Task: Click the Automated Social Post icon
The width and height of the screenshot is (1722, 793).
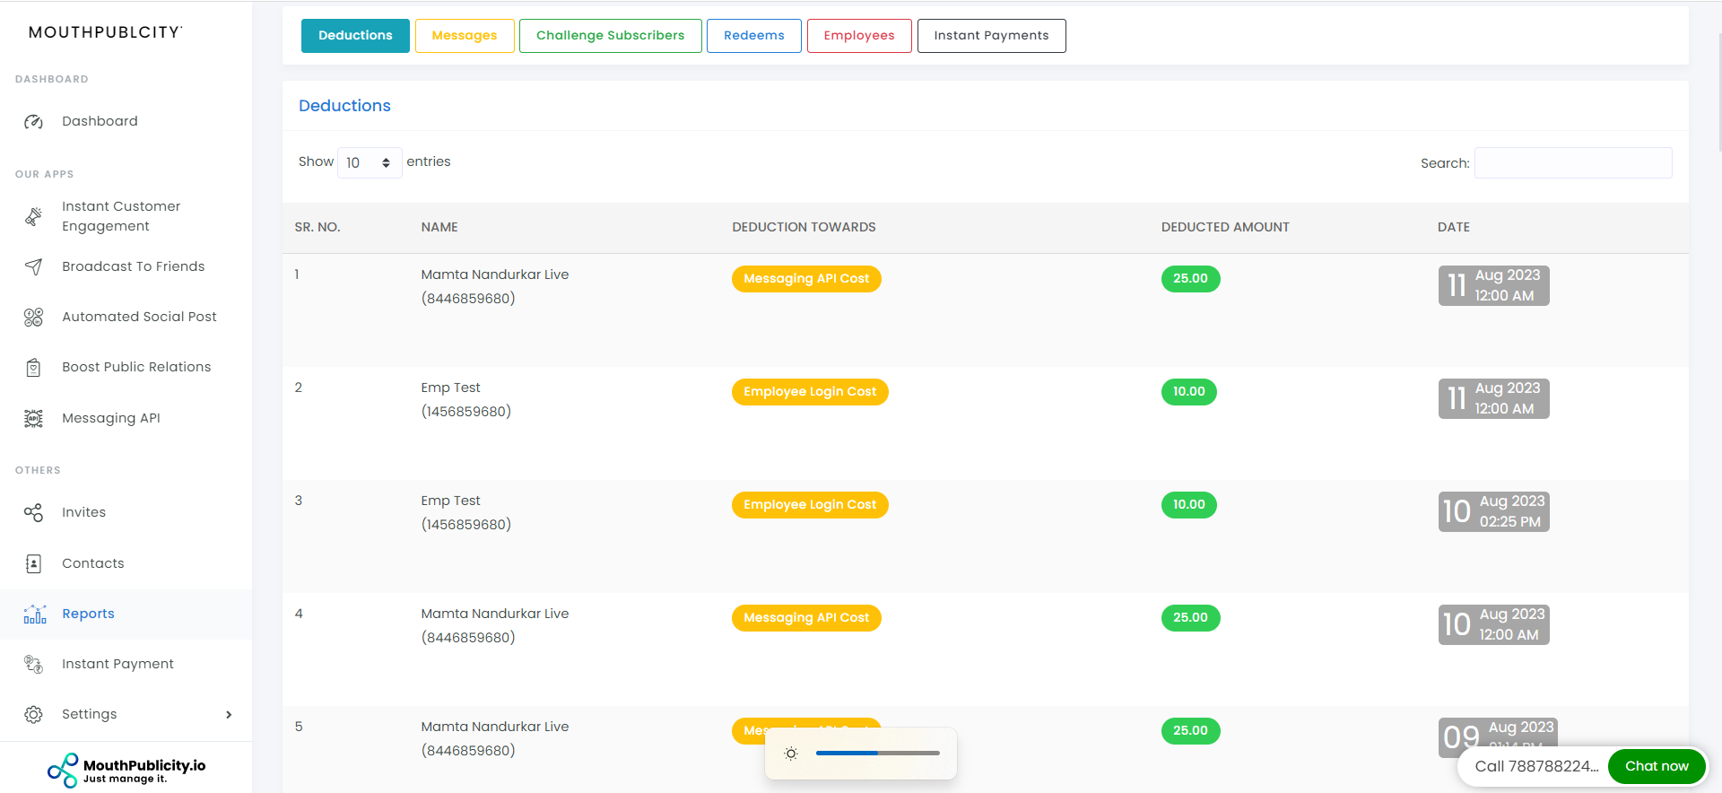Action: (x=33, y=317)
